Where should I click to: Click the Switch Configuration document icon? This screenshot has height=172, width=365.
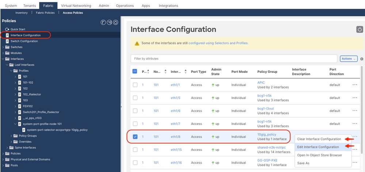pyautogui.click(x=7, y=41)
